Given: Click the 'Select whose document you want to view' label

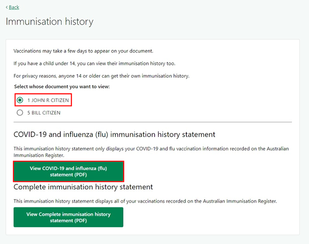Looking at the screenshot, I should click(62, 86).
